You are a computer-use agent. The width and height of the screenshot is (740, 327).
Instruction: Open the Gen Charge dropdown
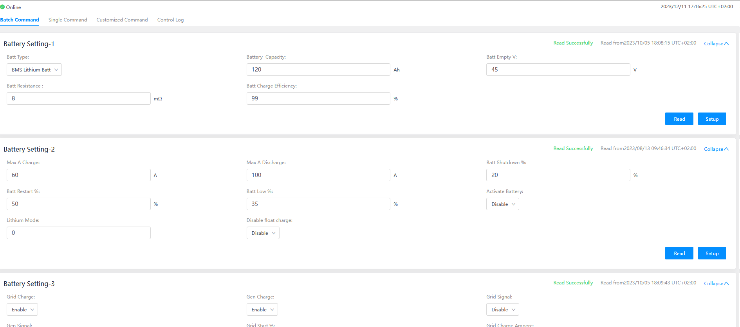point(262,309)
